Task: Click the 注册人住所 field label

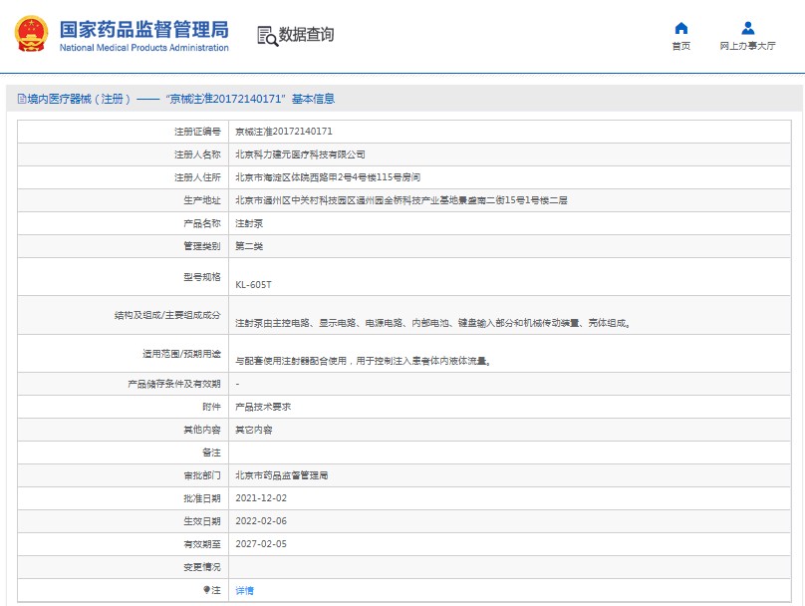Action: [x=197, y=177]
